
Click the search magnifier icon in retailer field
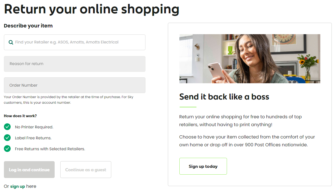[11, 42]
